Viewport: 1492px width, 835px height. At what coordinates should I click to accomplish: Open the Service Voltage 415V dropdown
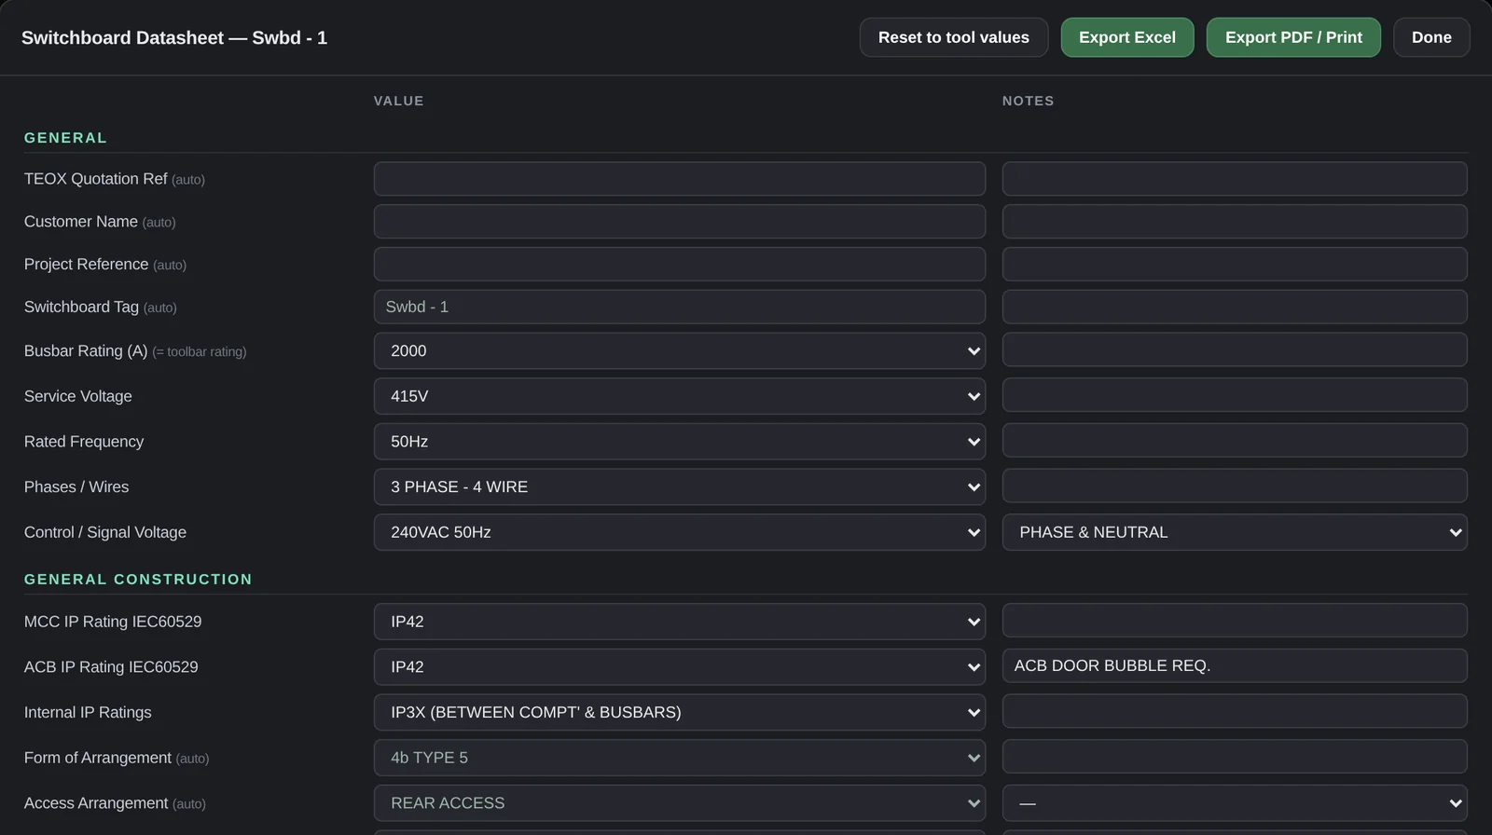679,396
